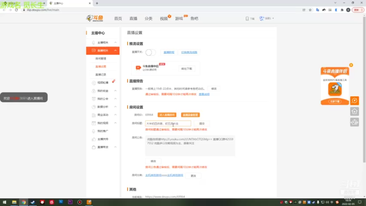The width and height of the screenshot is (366, 206).
Task: Collapse the 直播相关 sidebar section chevron
Action: (x=115, y=50)
